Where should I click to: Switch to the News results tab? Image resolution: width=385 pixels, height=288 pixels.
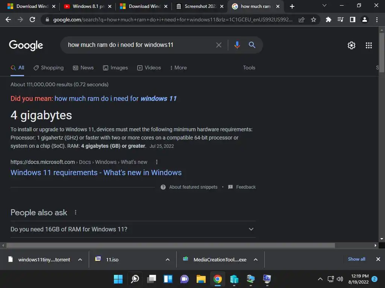pyautogui.click(x=83, y=67)
